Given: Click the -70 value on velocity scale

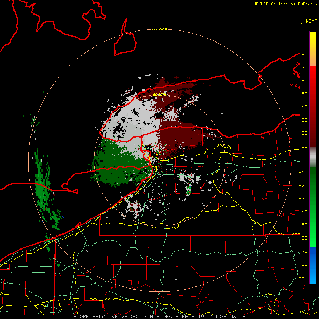Looking at the screenshot, I should click(303, 251).
